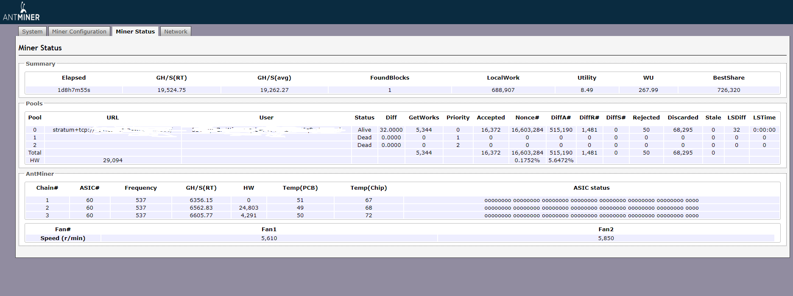Click the Frequency column header
793x296 pixels.
[x=141, y=188]
